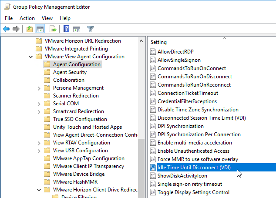Viewport: 276px width, 198px height.
Task: Click the VMware Device Bridge folder icon
Action: tap(47, 174)
